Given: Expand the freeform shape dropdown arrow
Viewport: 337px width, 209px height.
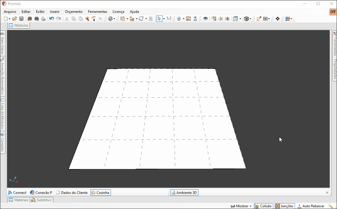Looking at the screenshot, I should 146,19.
